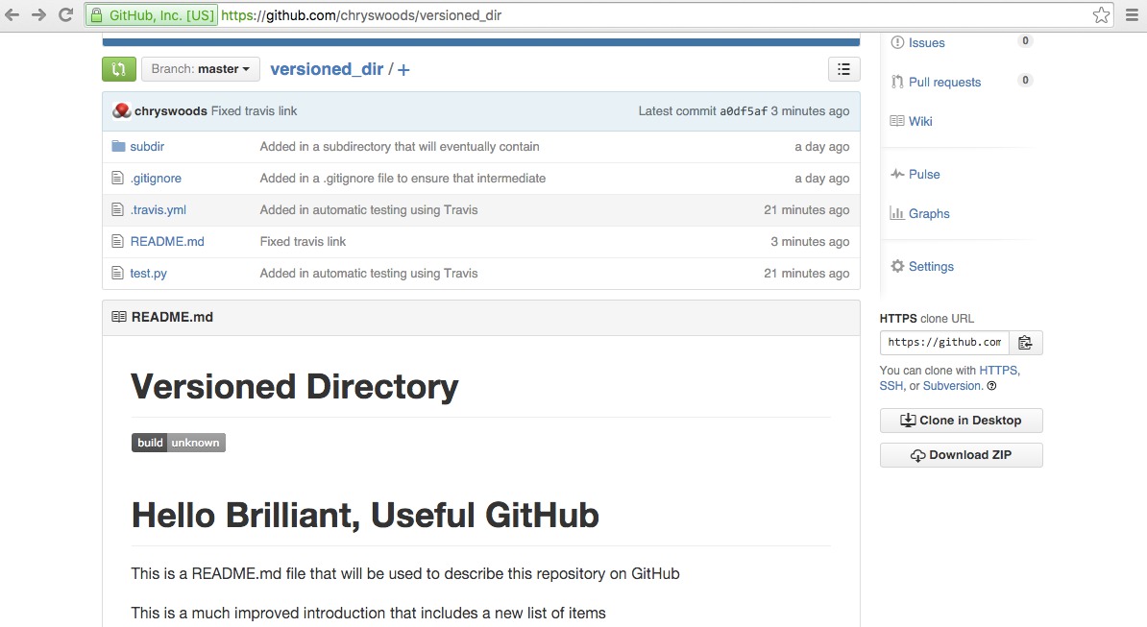Image resolution: width=1147 pixels, height=627 pixels.
Task: Open the repository Settings
Action: pos(929,266)
